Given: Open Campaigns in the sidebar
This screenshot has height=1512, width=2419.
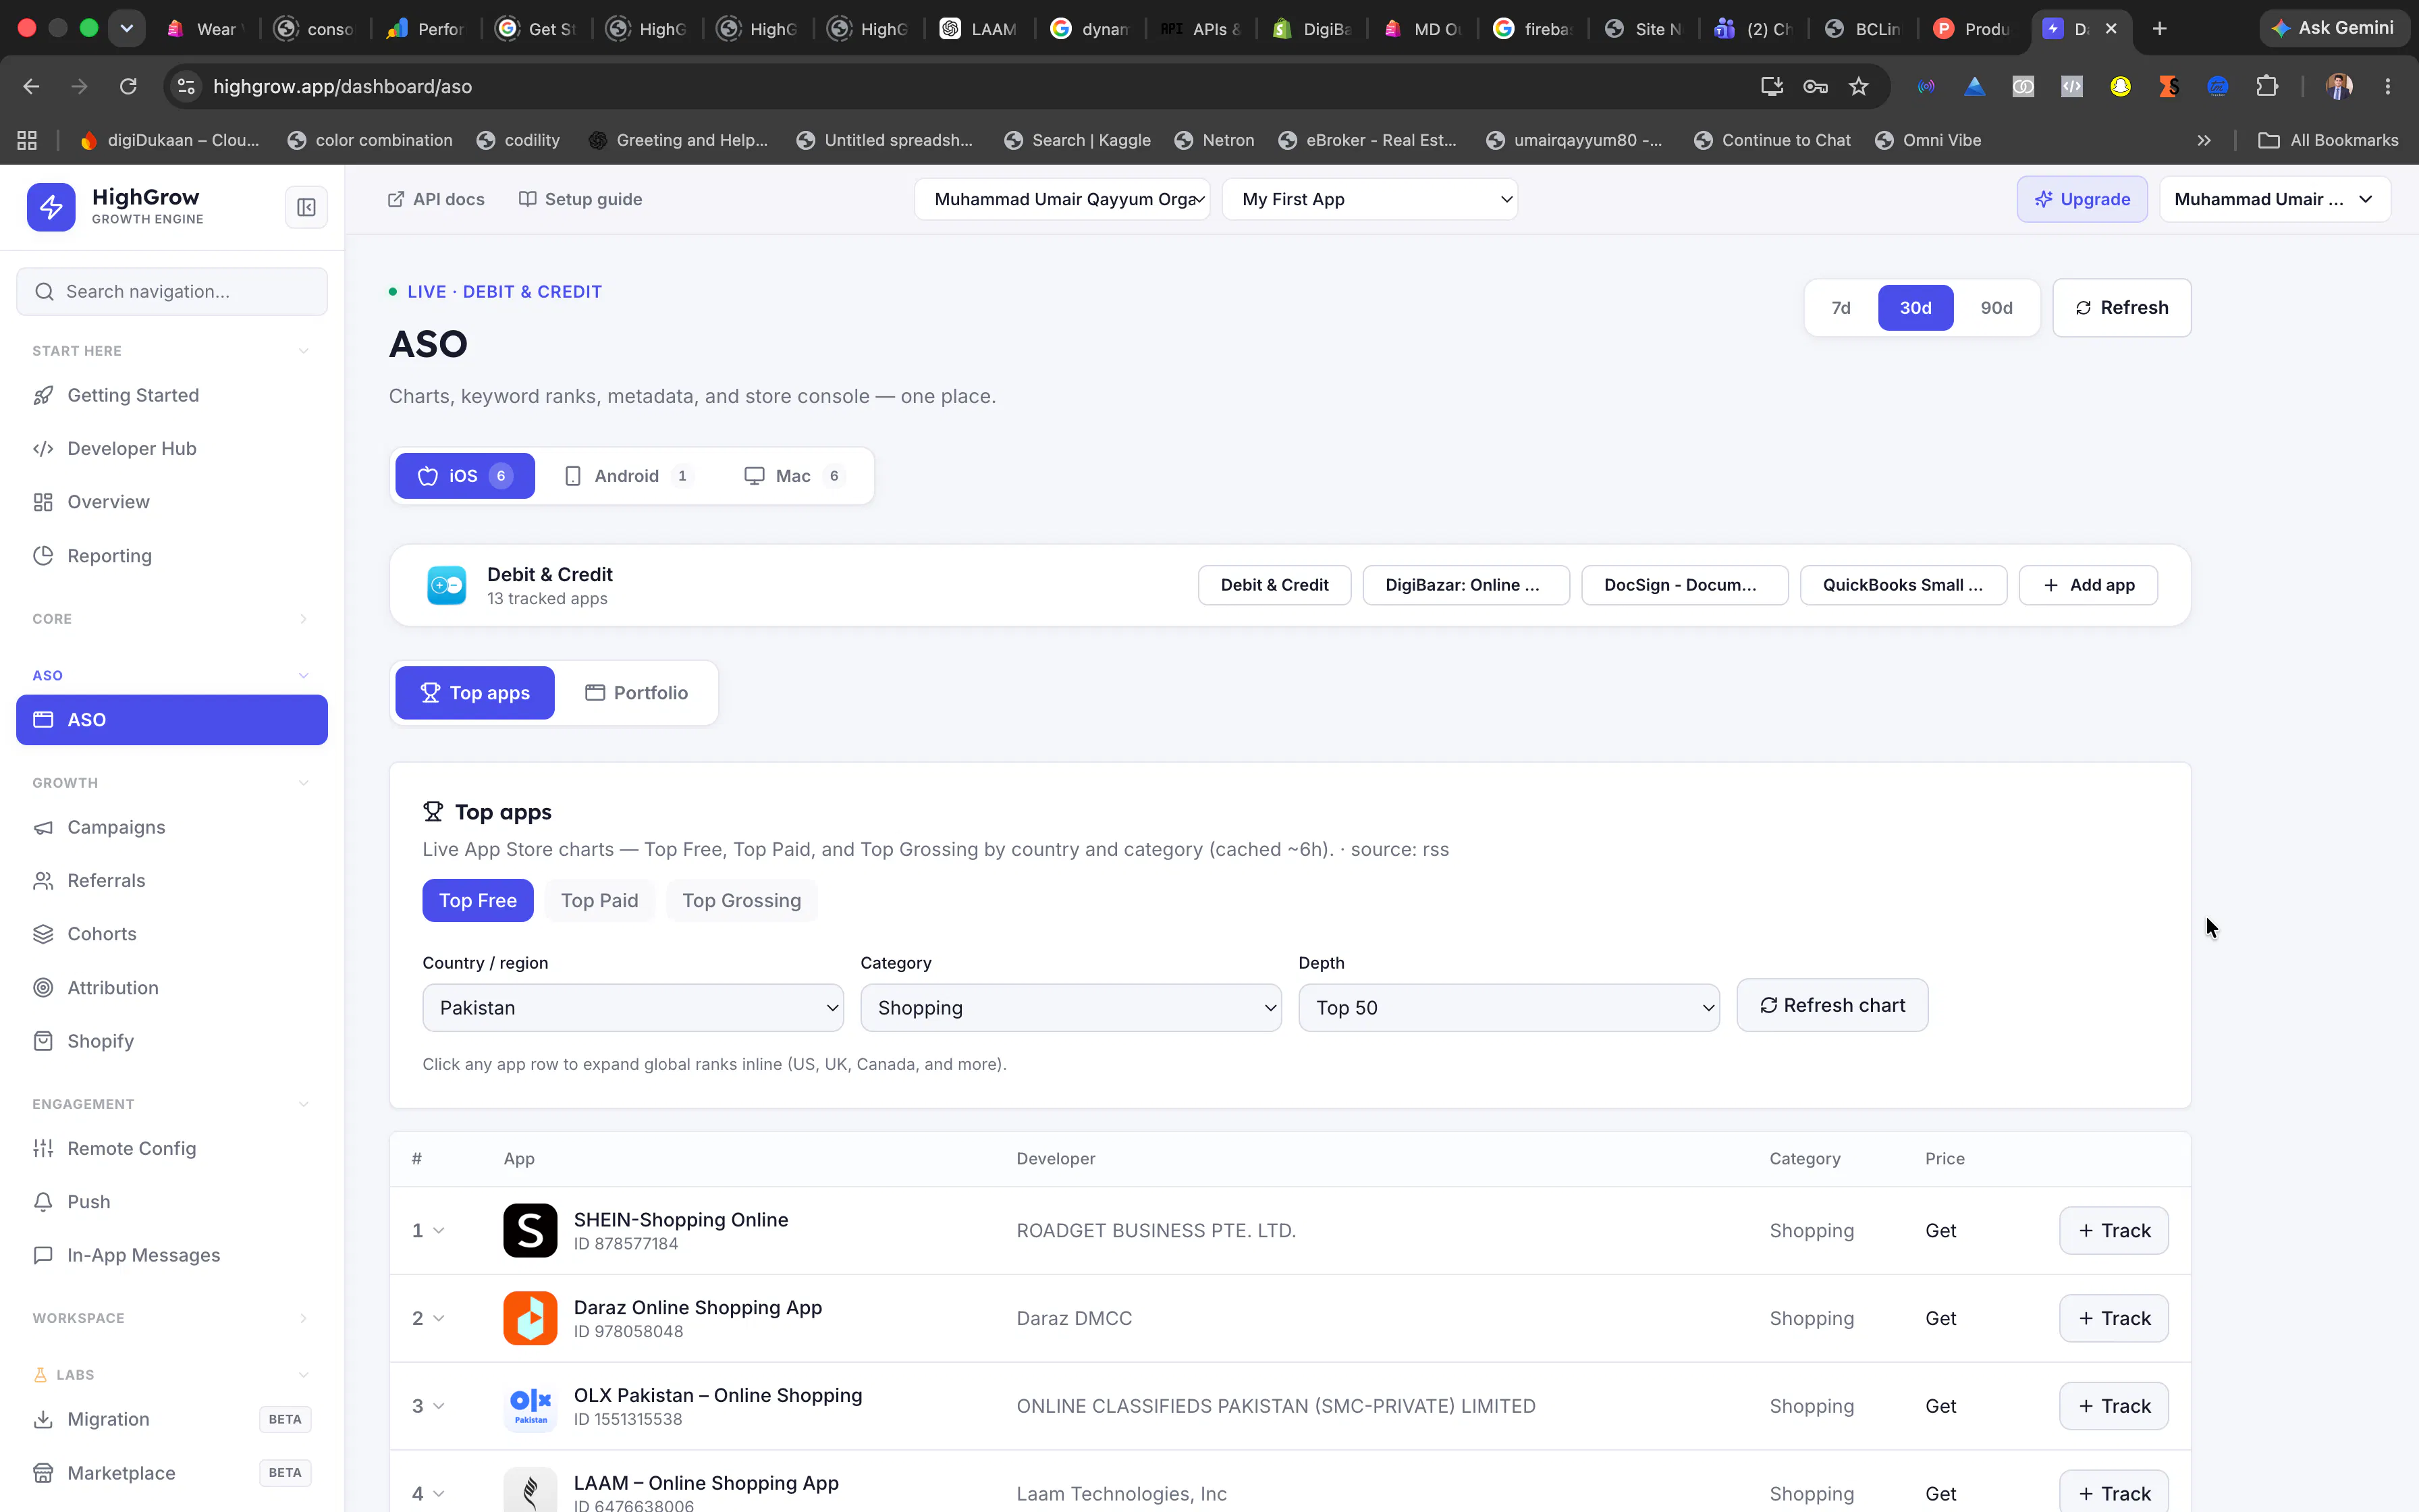Looking at the screenshot, I should coord(172,827).
